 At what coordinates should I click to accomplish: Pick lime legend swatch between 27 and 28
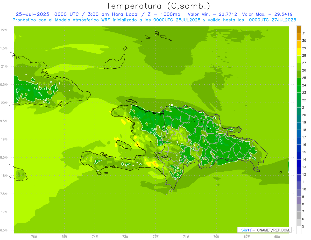[299, 59]
